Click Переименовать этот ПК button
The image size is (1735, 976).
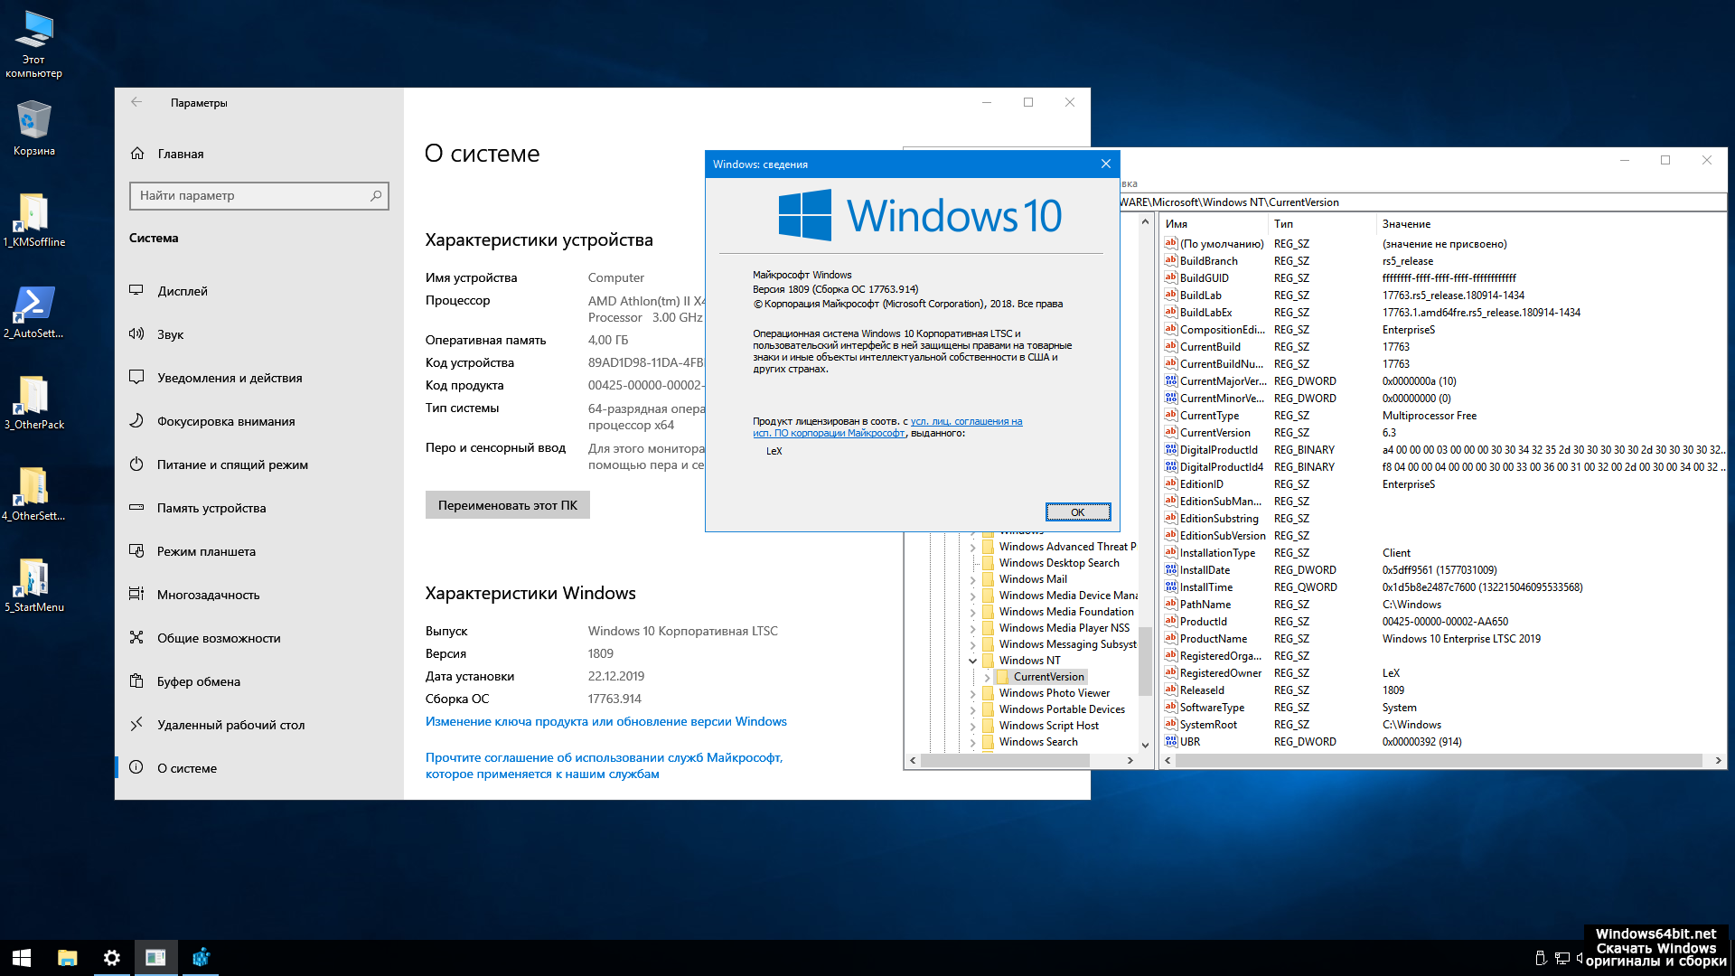[x=507, y=505]
